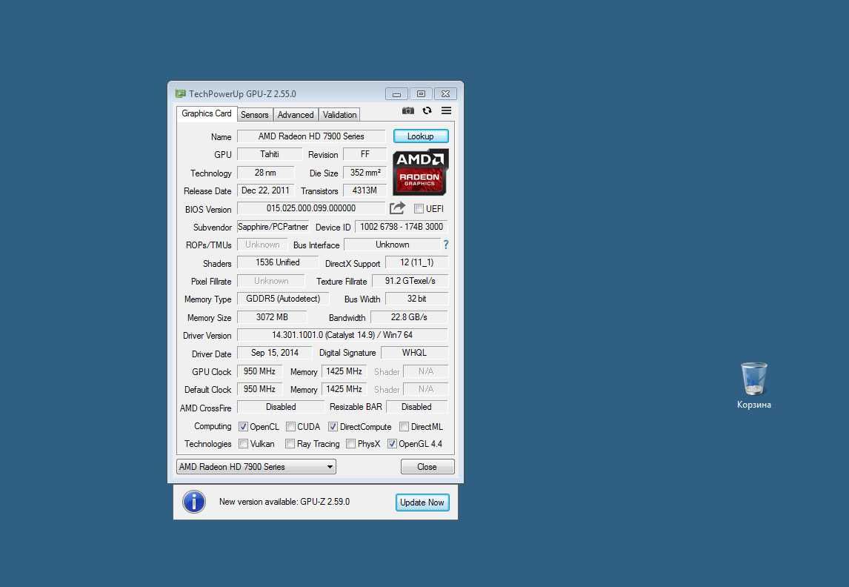This screenshot has width=849, height=587.
Task: Click the "Technologies" row label
Action: coord(208,444)
